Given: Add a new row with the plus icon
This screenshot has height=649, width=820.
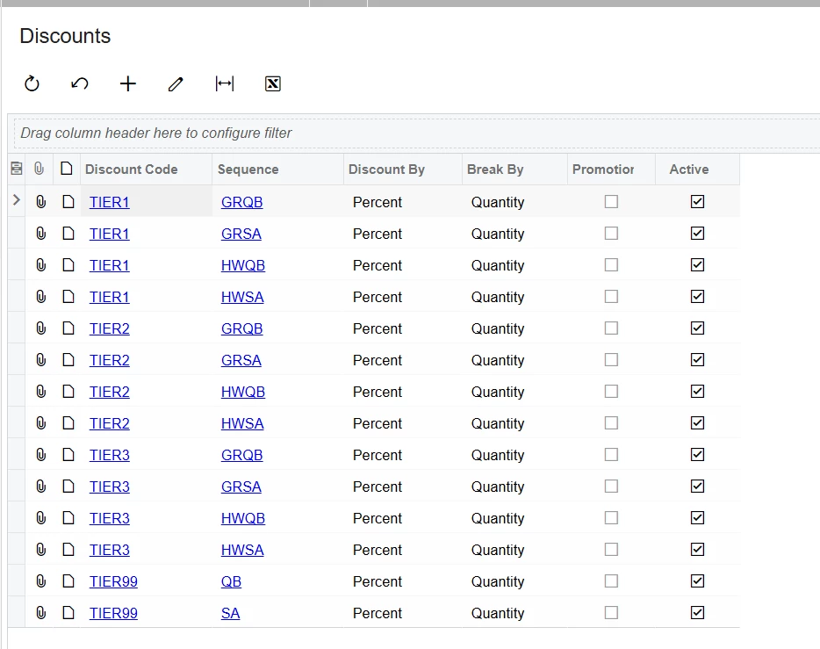Looking at the screenshot, I should (x=128, y=83).
